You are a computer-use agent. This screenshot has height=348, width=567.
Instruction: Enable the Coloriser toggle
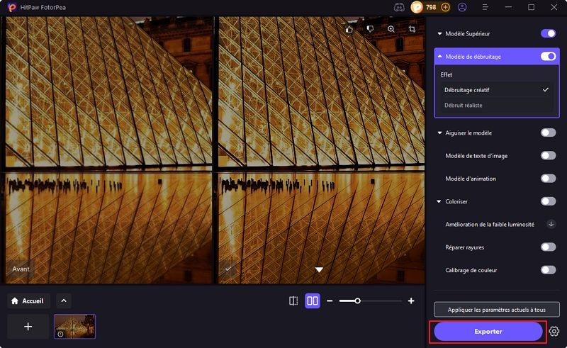coord(548,201)
